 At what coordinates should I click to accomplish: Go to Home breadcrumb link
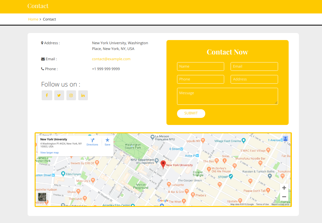point(33,19)
